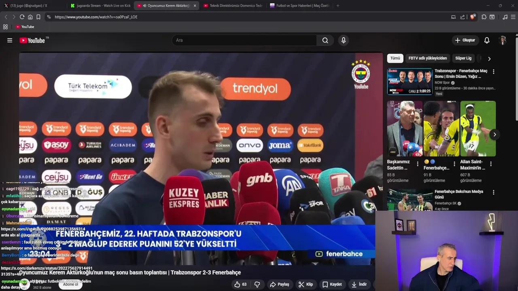Switch to jugoarda Stream Kick tab

(x=100, y=6)
